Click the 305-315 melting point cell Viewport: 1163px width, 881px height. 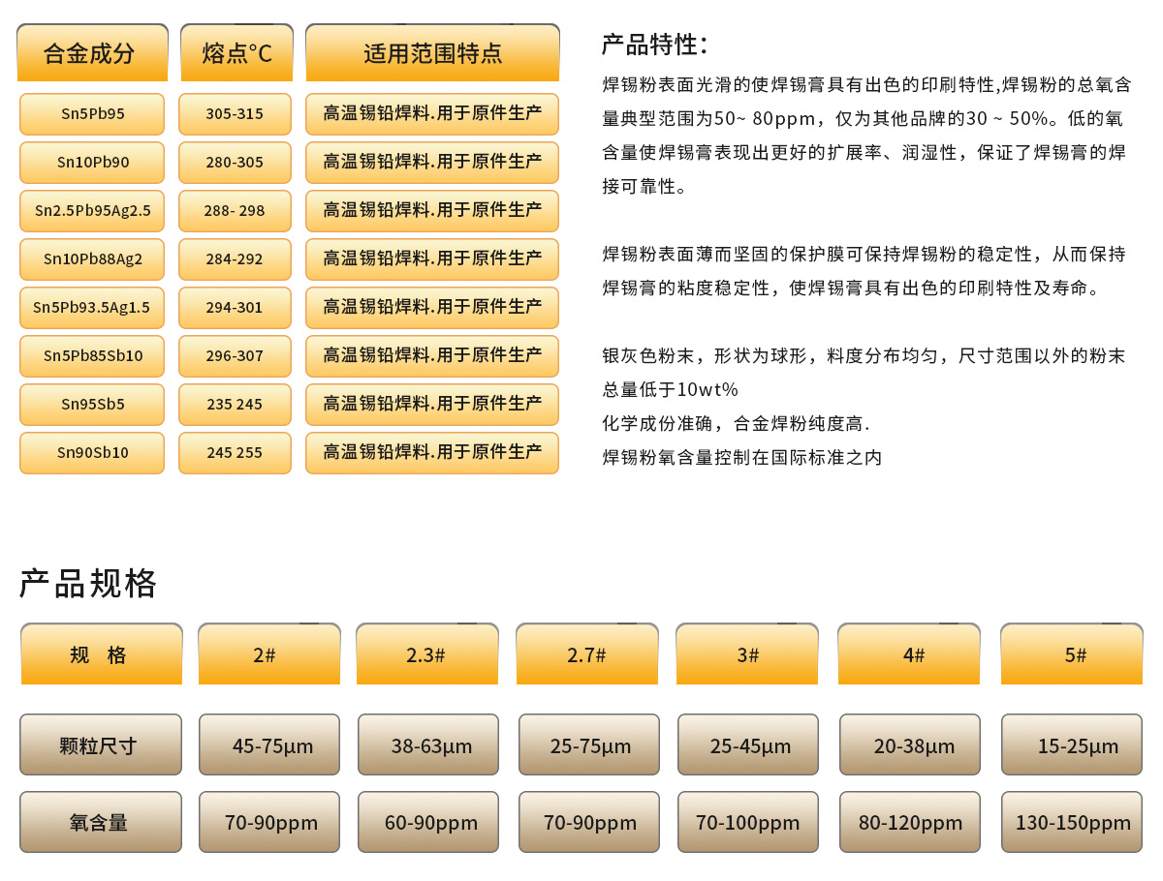(235, 114)
